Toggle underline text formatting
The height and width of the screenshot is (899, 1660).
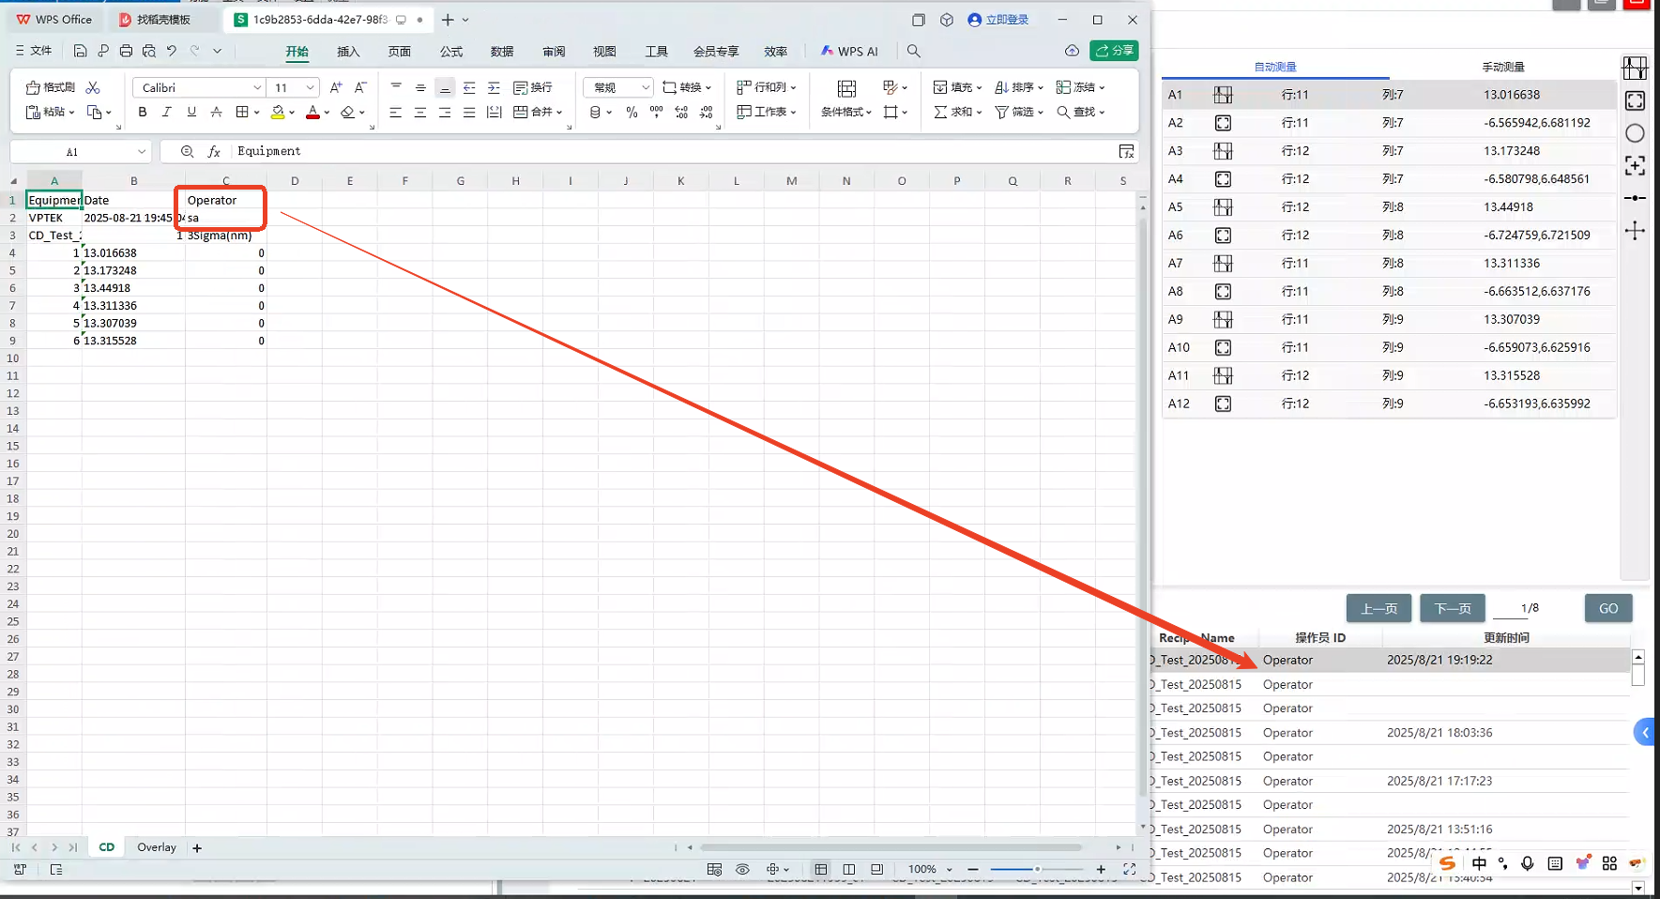[x=191, y=112]
